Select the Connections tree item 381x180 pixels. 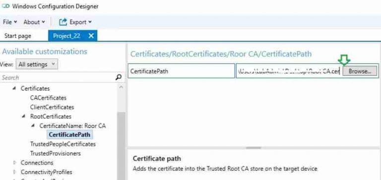(37, 163)
